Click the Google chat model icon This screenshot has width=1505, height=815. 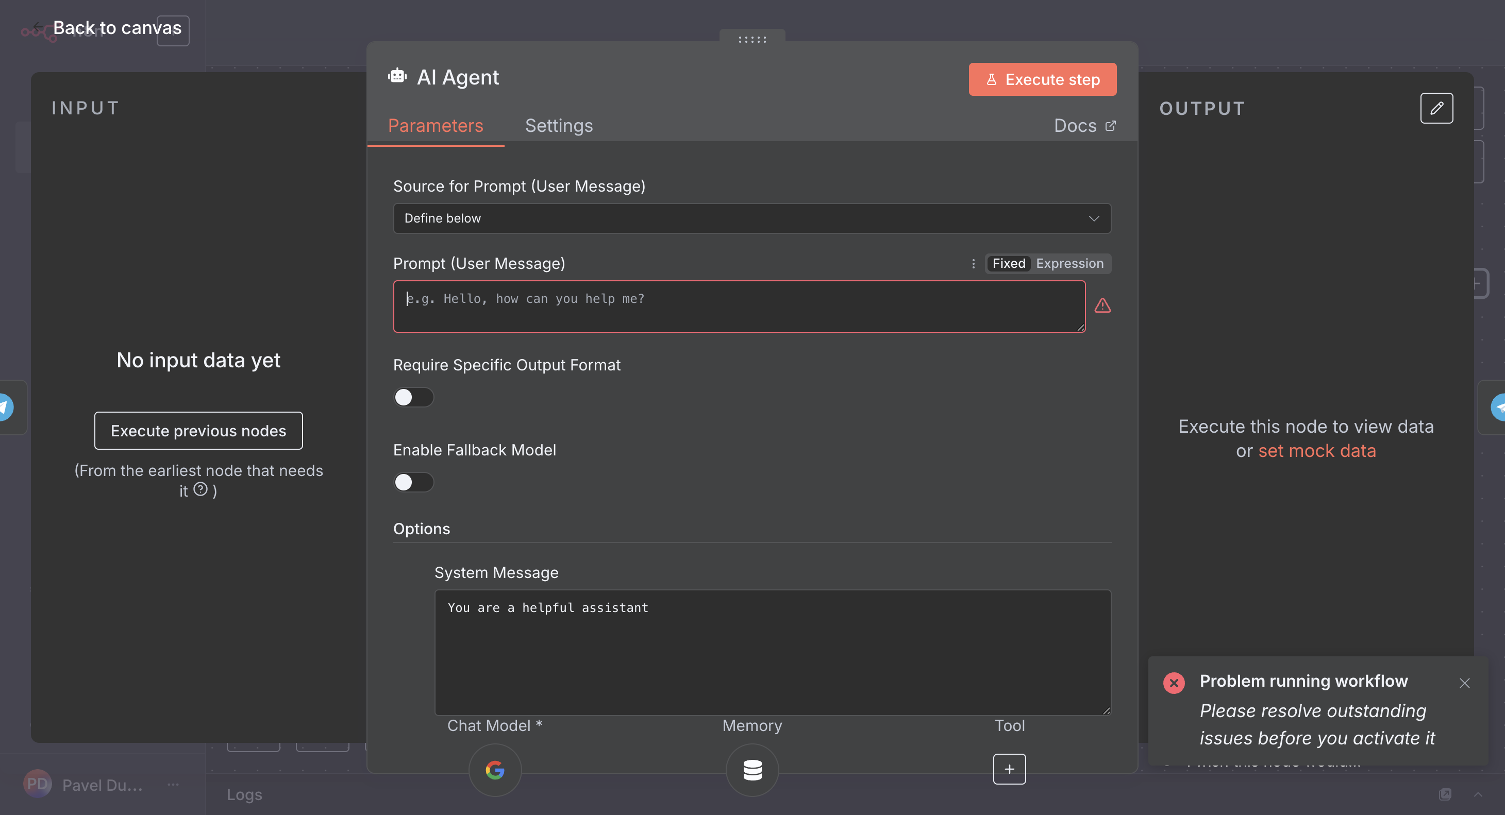495,770
